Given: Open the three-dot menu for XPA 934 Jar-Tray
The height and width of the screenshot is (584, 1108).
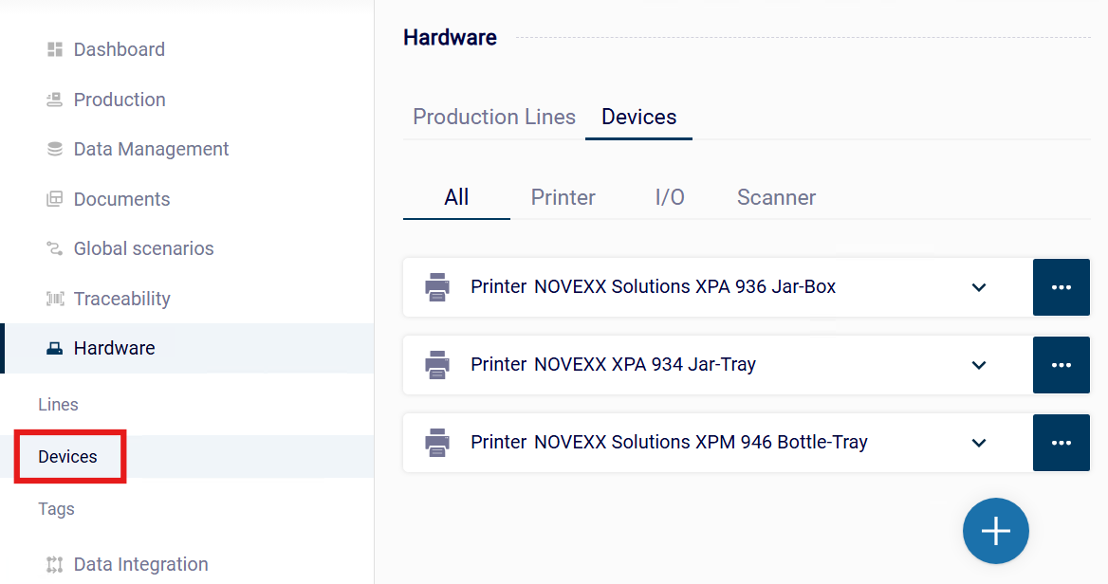Looking at the screenshot, I should point(1062,365).
